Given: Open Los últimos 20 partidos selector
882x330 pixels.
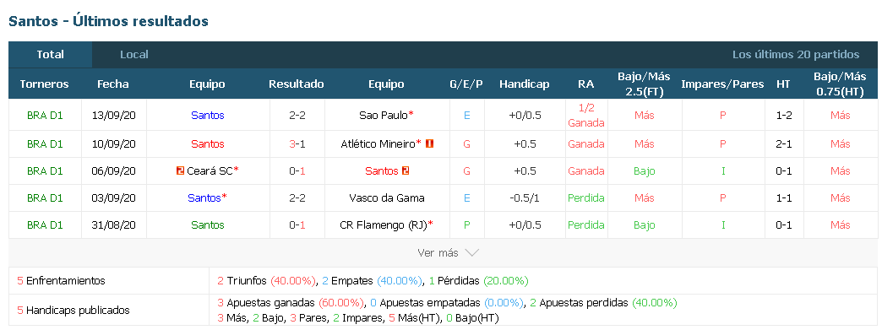Looking at the screenshot, I should (x=795, y=55).
